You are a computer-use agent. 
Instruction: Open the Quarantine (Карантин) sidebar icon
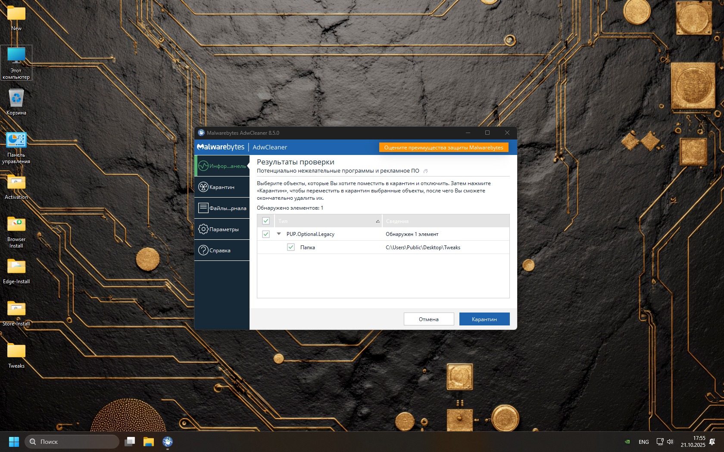point(203,187)
